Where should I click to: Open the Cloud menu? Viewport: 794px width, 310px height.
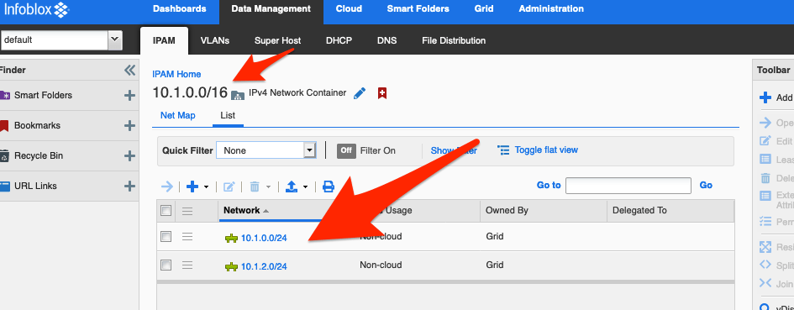click(349, 8)
